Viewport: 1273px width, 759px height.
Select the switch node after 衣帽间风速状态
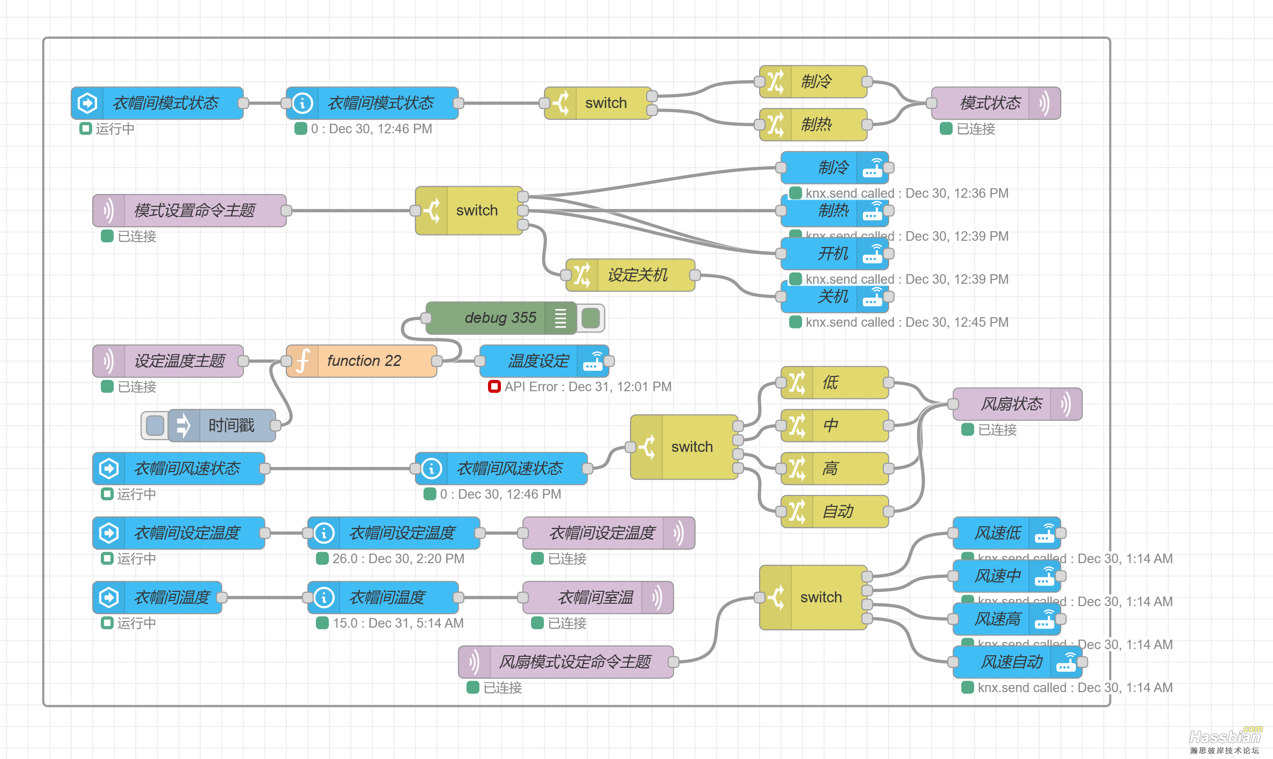(x=685, y=447)
